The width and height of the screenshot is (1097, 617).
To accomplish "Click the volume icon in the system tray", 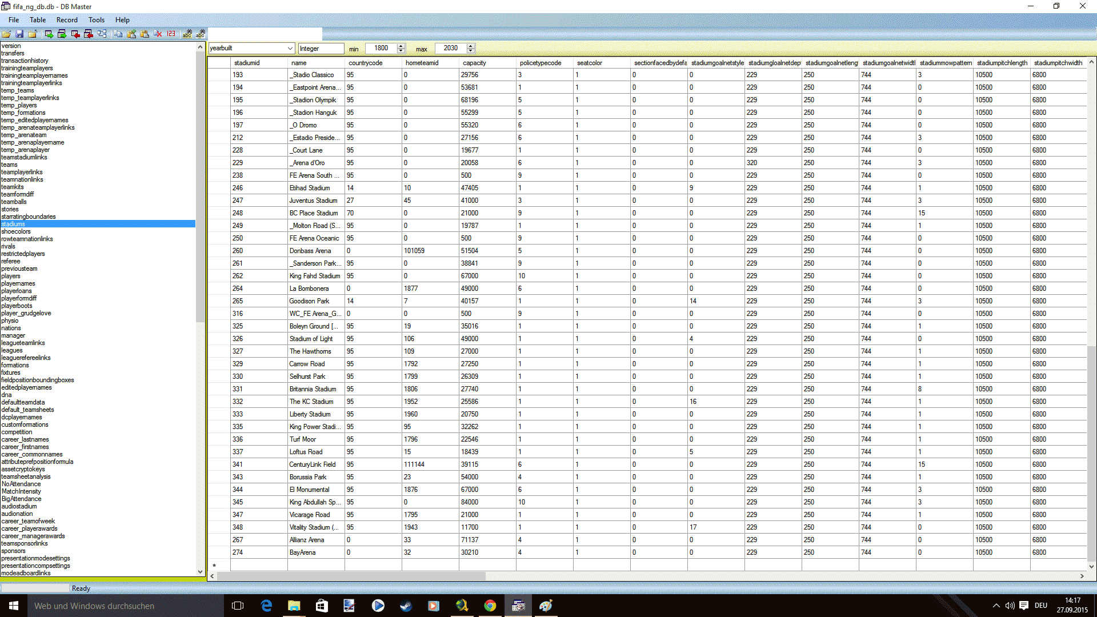I will coord(1010,606).
